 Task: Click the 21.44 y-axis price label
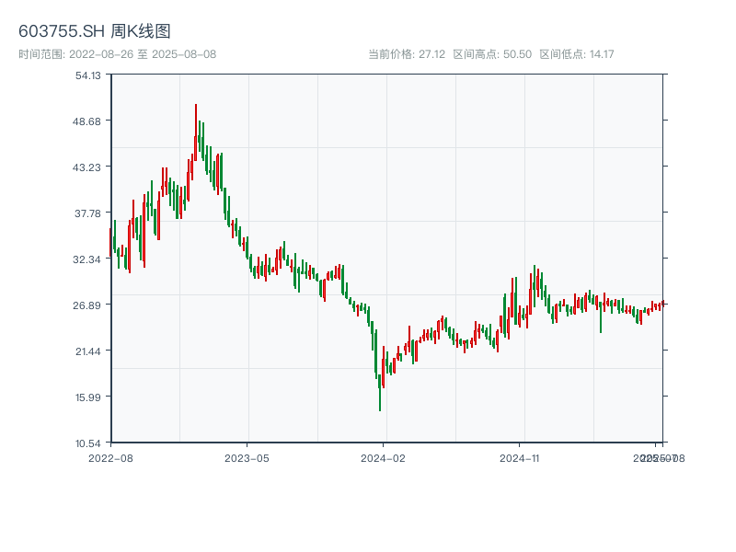click(x=88, y=351)
